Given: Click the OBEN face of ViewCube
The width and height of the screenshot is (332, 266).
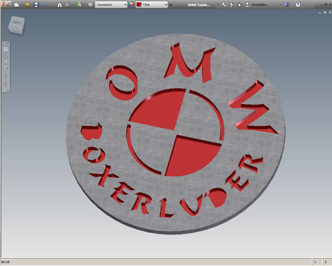Looking at the screenshot, I should click(x=17, y=23).
